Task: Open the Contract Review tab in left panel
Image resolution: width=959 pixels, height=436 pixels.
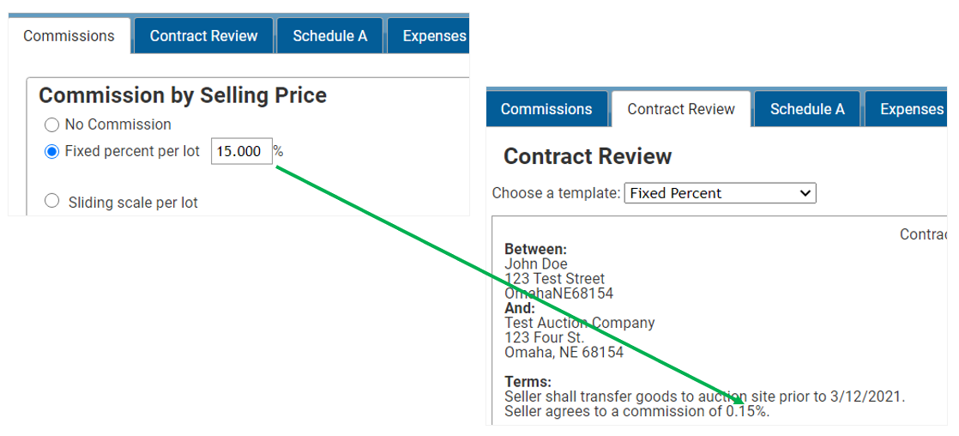Action: (x=203, y=36)
